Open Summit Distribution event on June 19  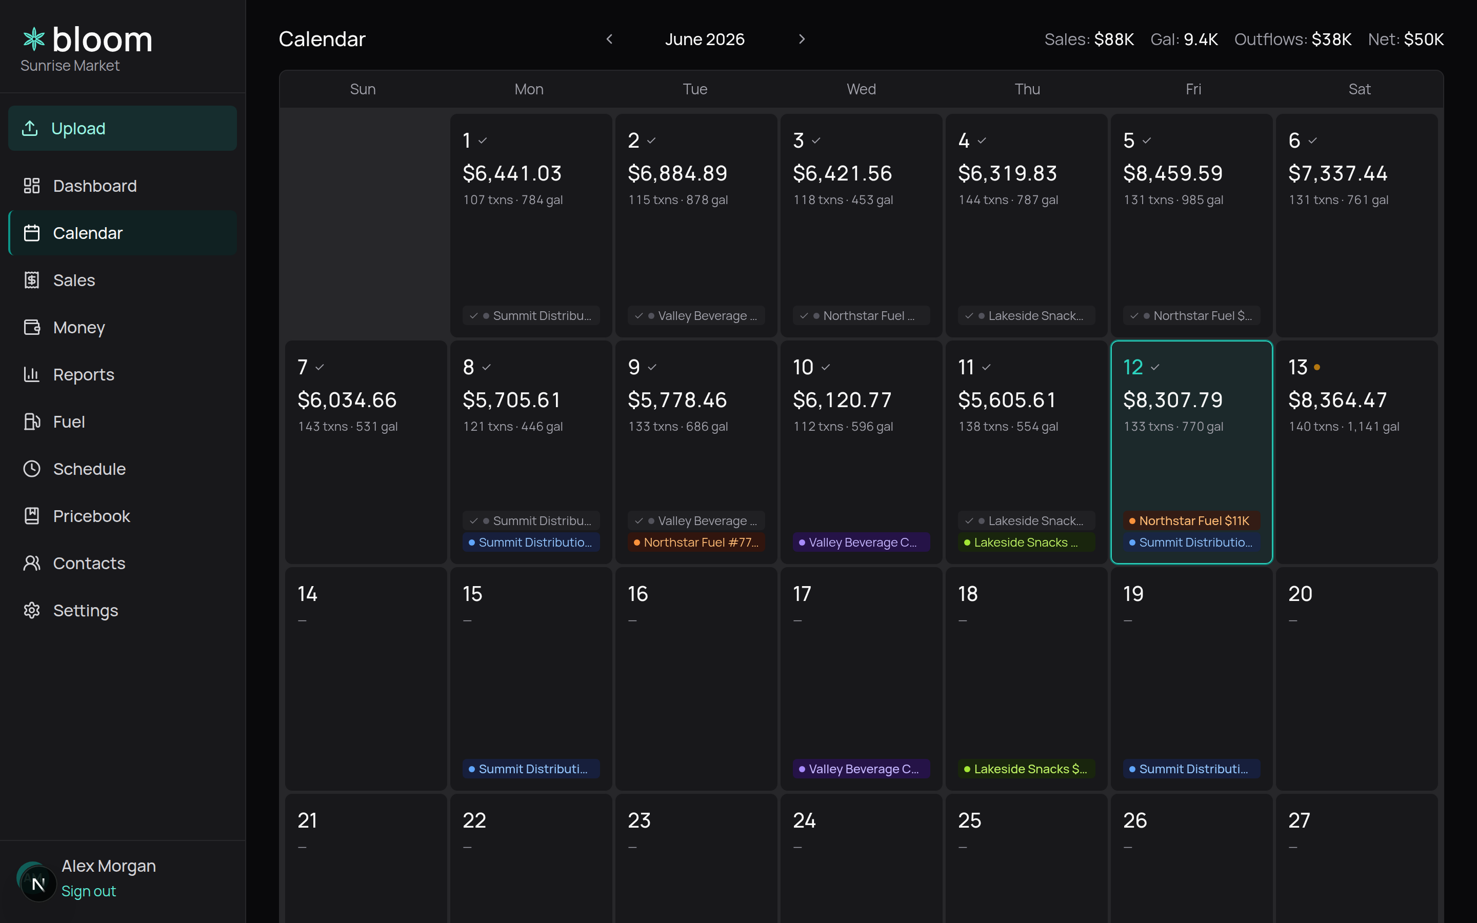click(1191, 769)
